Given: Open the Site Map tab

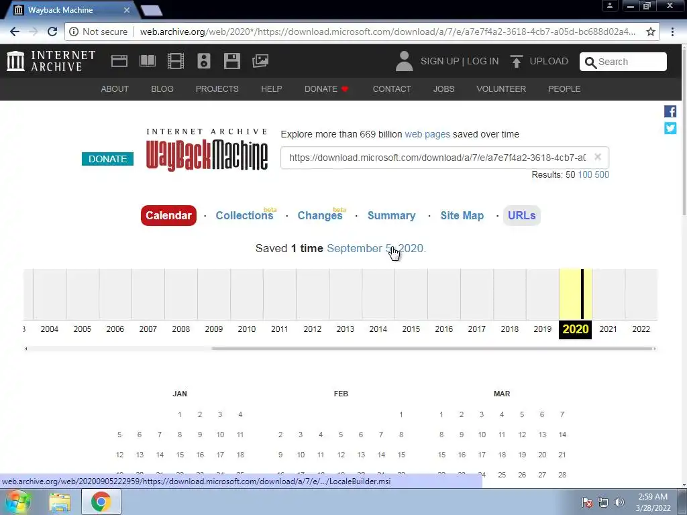Looking at the screenshot, I should tap(462, 215).
